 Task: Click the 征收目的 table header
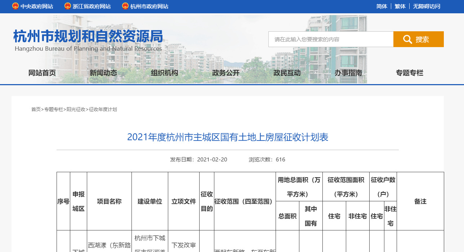(207, 202)
